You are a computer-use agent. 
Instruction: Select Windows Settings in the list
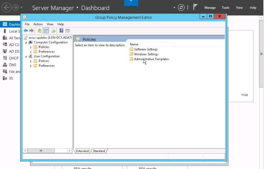[146, 54]
